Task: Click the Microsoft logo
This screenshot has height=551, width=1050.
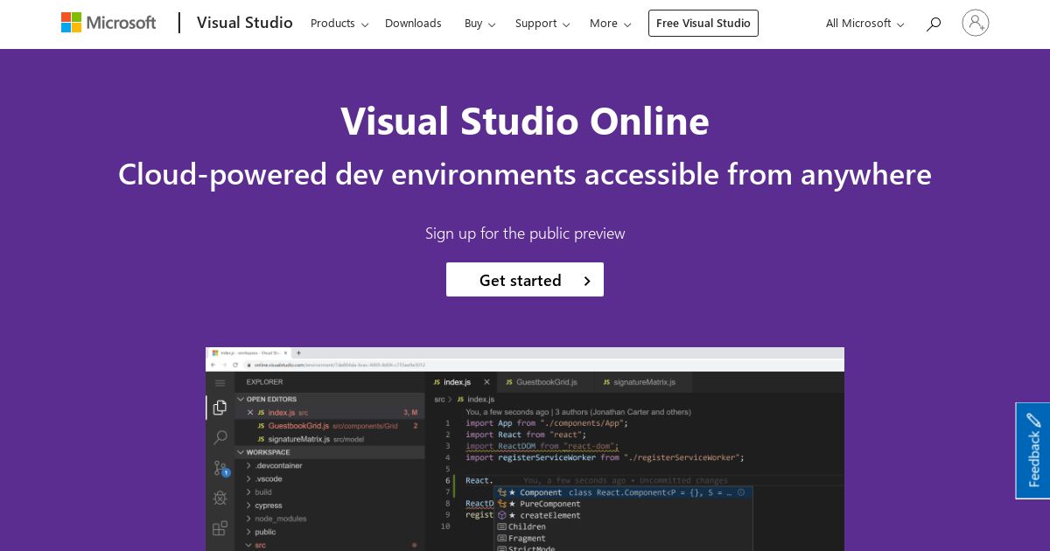Action: tap(108, 23)
